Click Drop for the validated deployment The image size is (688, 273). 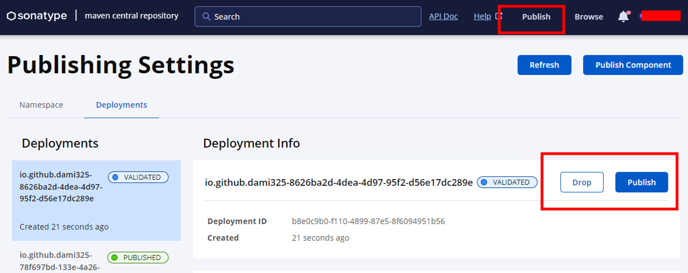582,182
